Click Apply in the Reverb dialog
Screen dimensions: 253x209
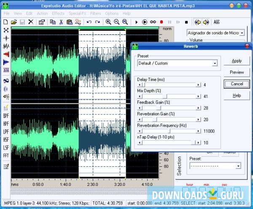[237, 61]
